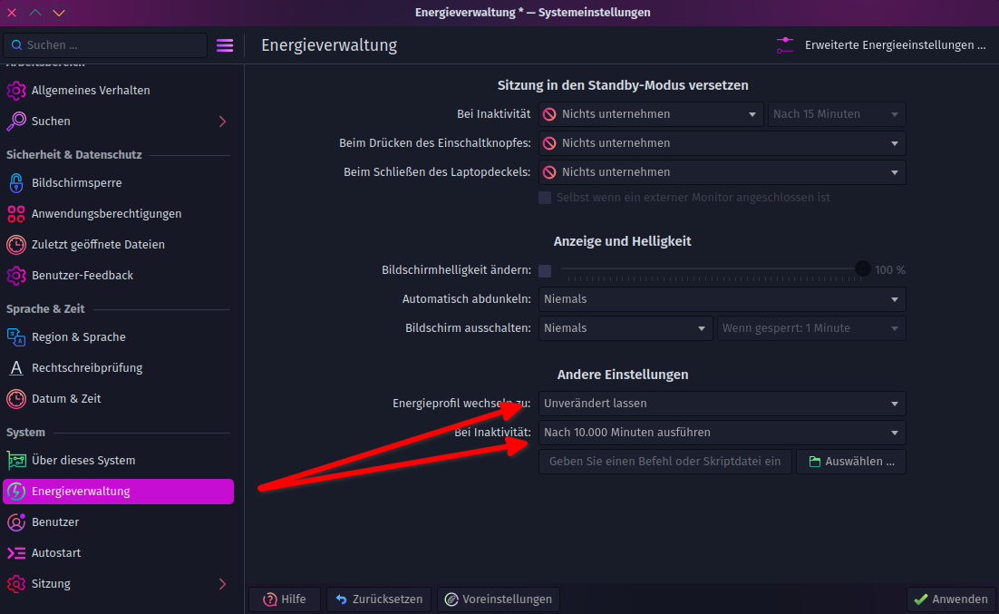Image resolution: width=999 pixels, height=614 pixels.
Task: Click the Bildschirmsperre lock icon
Action: tap(16, 183)
